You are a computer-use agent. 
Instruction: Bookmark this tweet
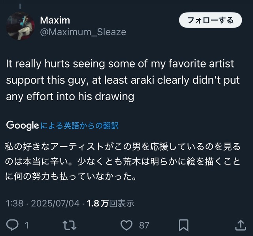click(183, 225)
